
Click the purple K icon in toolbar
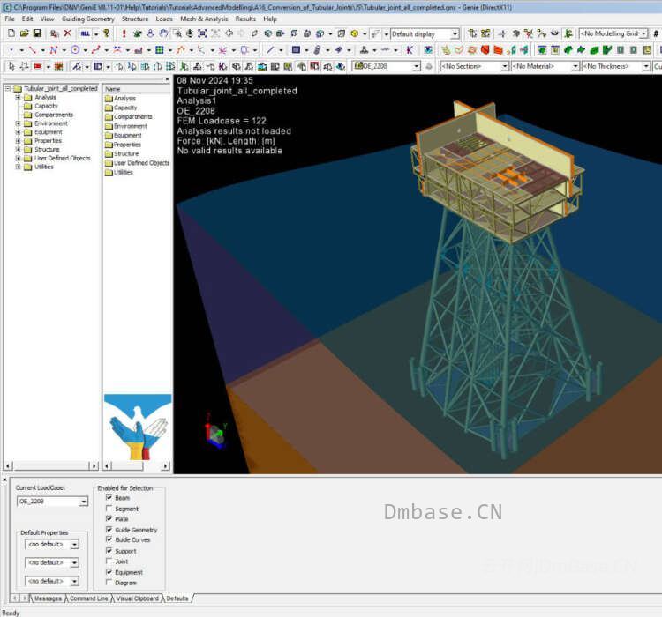(410, 49)
